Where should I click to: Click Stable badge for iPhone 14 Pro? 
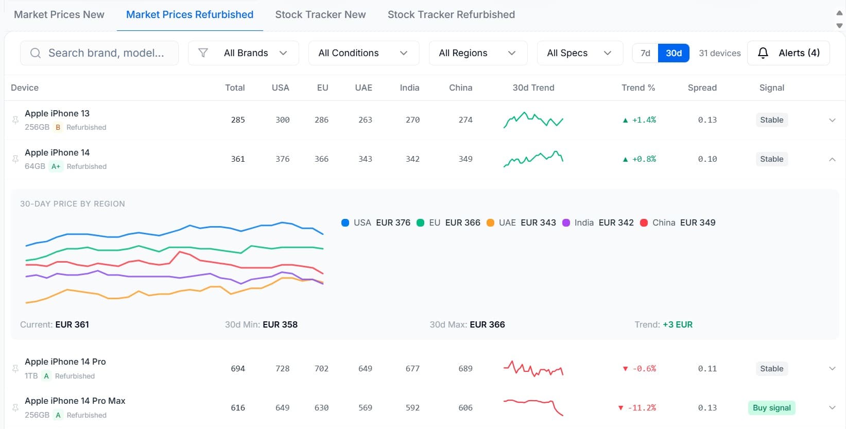coord(771,369)
